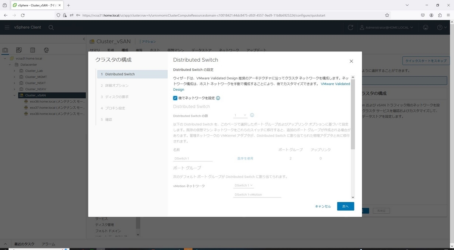Select the Networking inventory icon

click(x=46, y=50)
